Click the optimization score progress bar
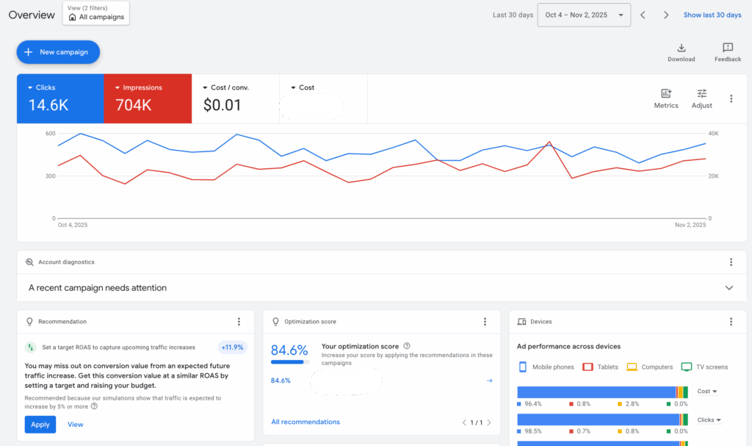This screenshot has width=752, height=446. coord(289,362)
